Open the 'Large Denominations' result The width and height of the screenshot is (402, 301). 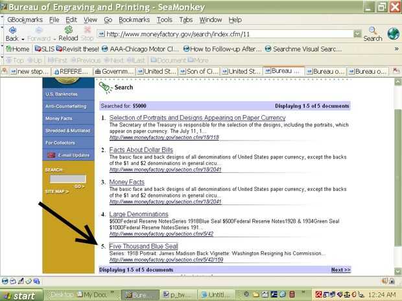pos(139,214)
